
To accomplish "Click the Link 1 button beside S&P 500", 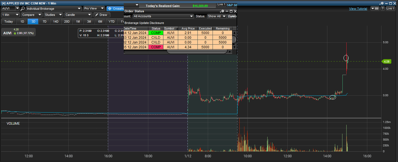I will (221, 5).
